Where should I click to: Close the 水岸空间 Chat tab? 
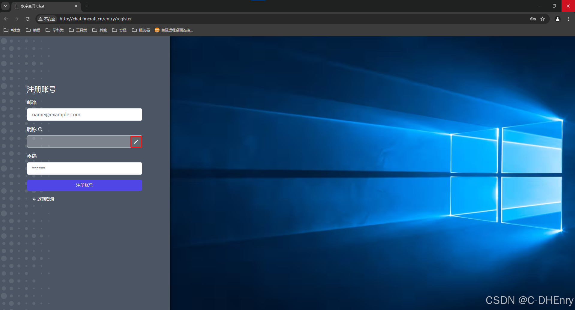pos(76,6)
